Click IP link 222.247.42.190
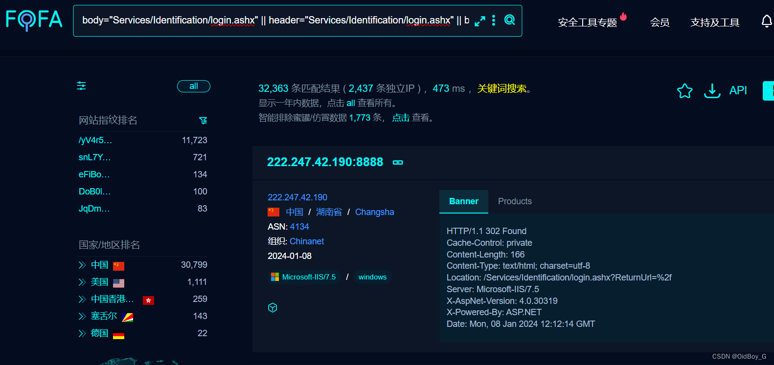 pos(297,197)
